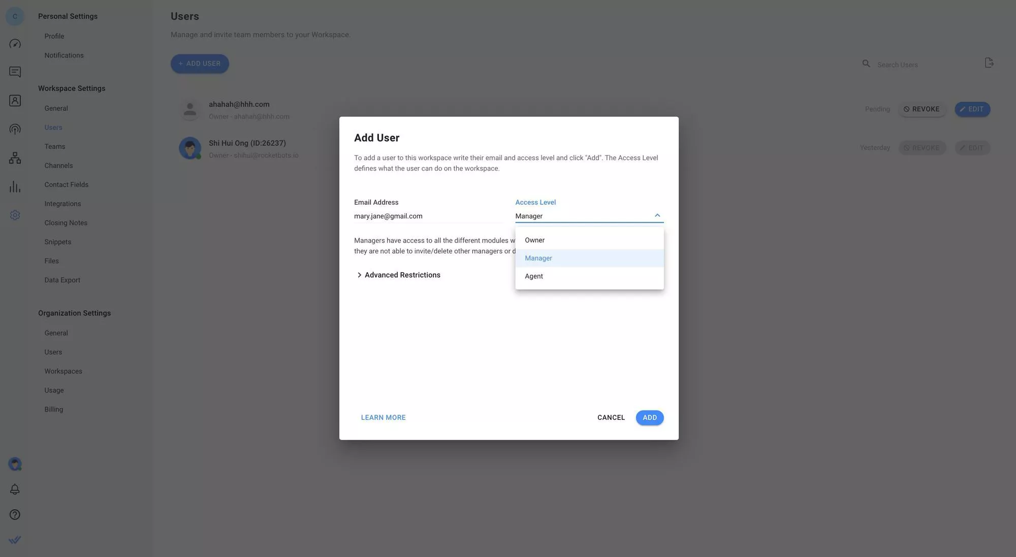Viewport: 1016px width, 557px height.
Task: Open the contacts icon in sidebar
Action: (15, 101)
